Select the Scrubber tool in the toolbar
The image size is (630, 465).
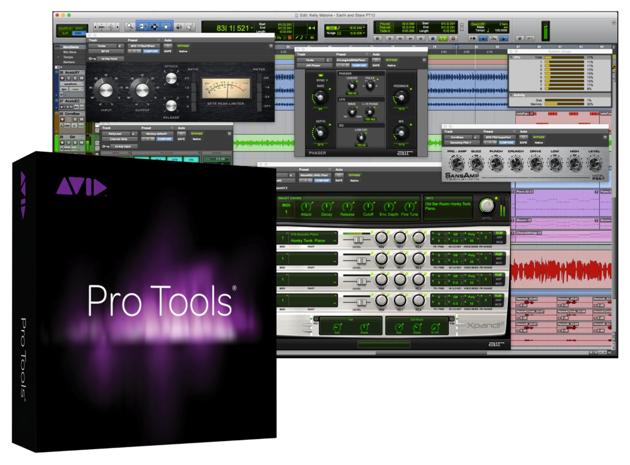[179, 26]
